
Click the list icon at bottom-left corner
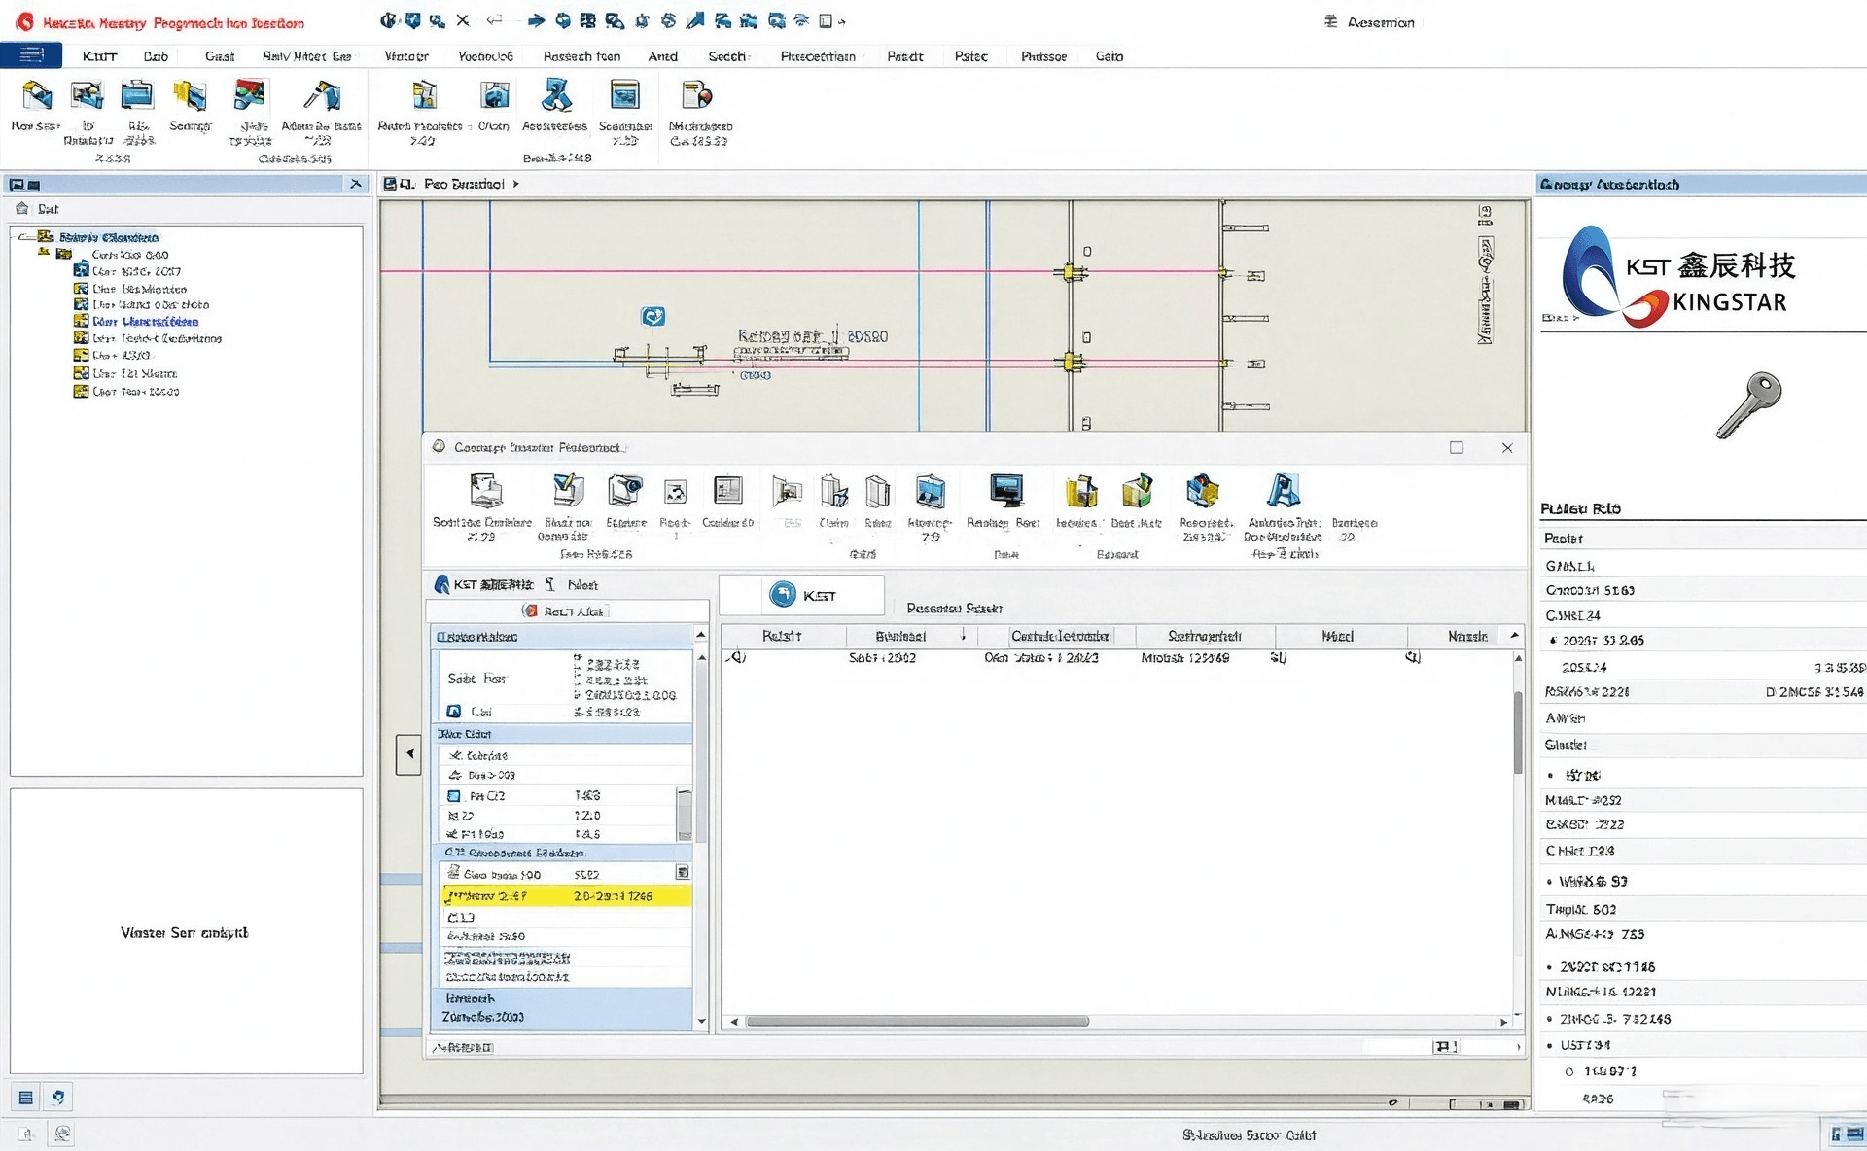click(x=26, y=1098)
